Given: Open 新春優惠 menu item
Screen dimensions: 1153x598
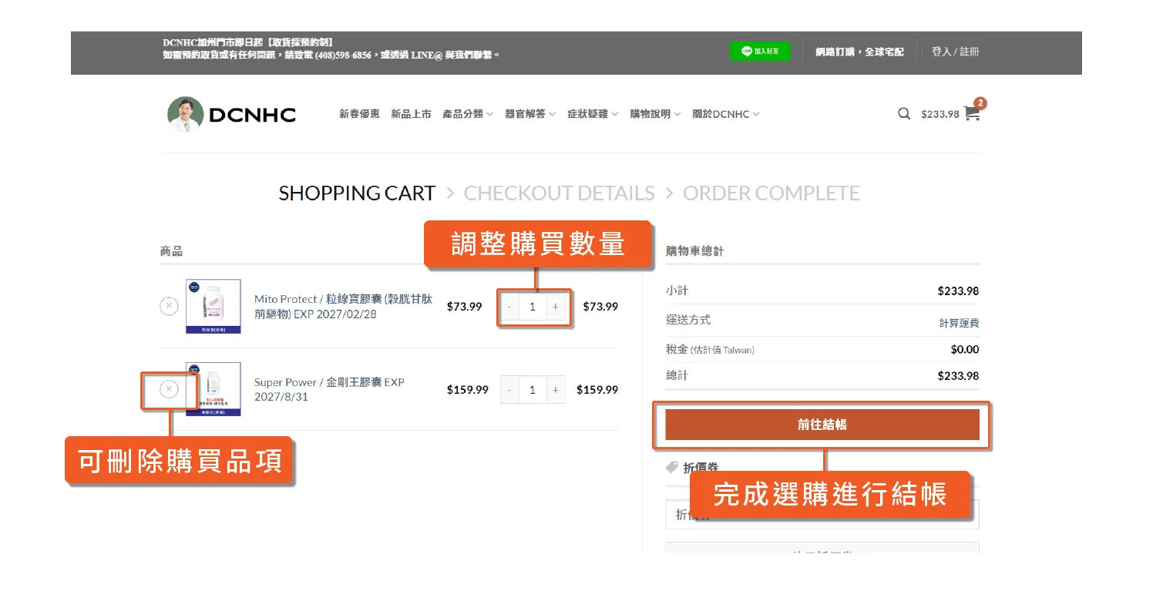Looking at the screenshot, I should [x=359, y=114].
